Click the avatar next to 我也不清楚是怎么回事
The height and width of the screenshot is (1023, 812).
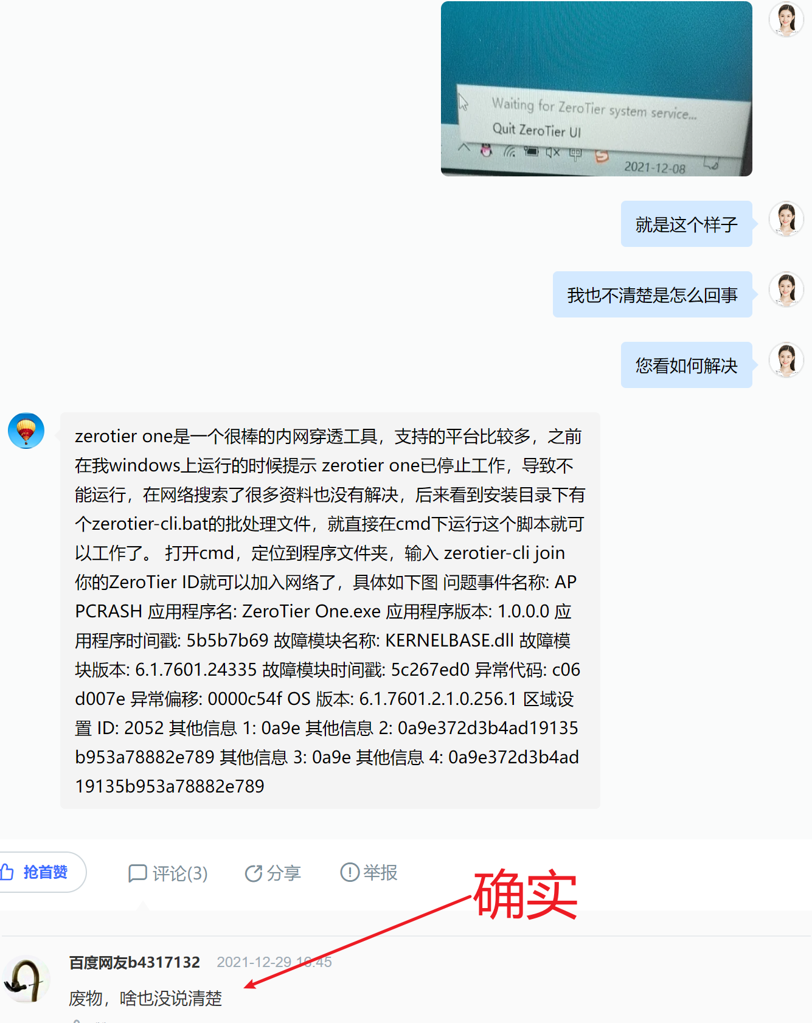click(x=786, y=290)
